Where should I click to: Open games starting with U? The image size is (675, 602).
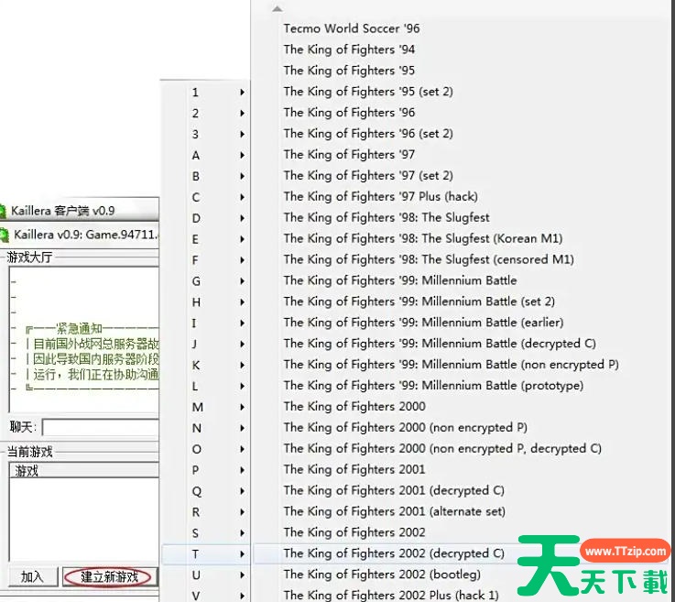[206, 575]
